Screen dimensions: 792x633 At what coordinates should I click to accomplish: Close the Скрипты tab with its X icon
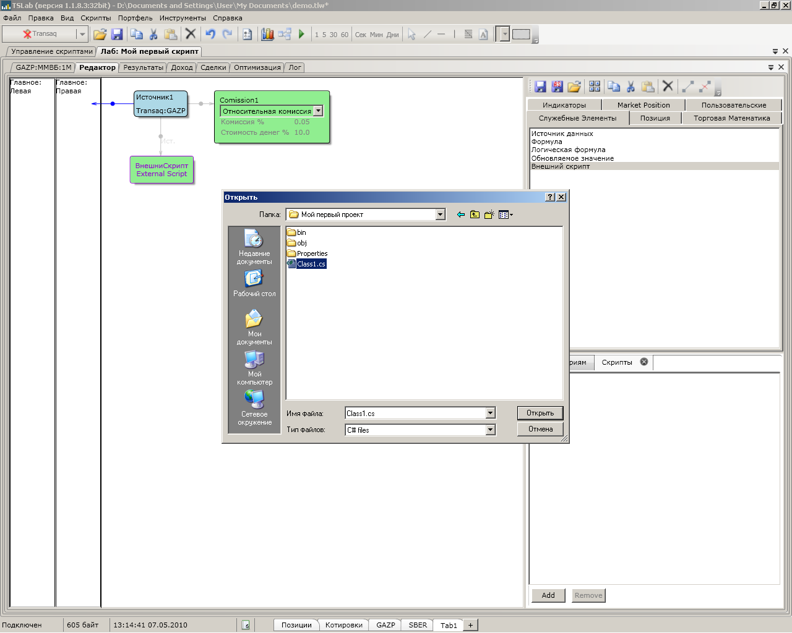(x=644, y=362)
